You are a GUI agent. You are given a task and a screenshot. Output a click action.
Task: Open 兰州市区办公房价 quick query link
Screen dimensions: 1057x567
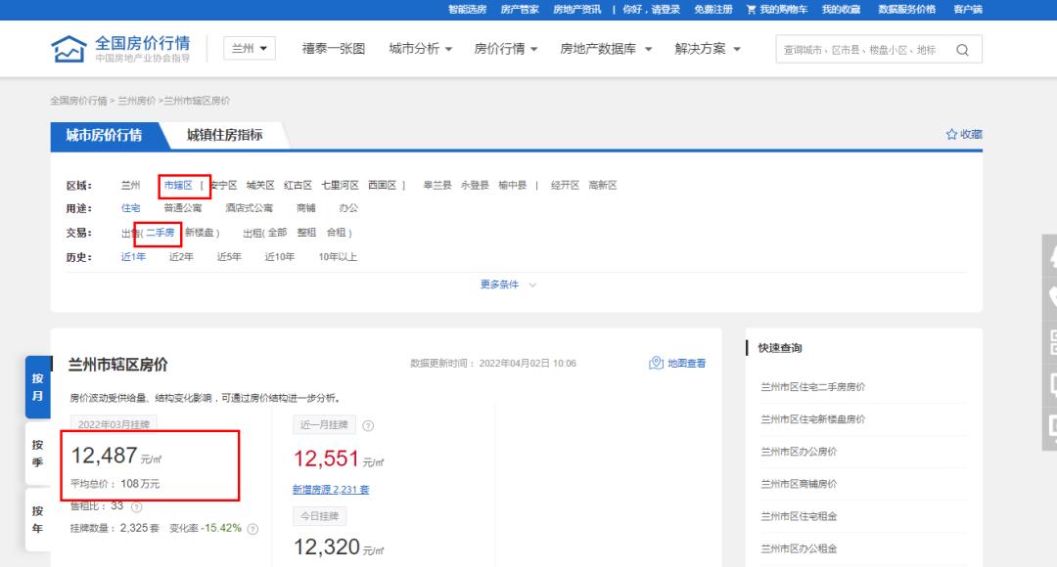pos(799,452)
